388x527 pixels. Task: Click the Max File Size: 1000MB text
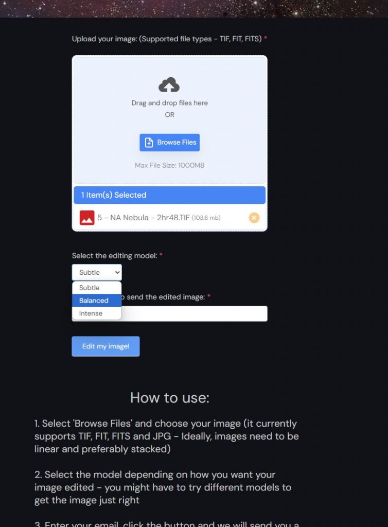[x=170, y=165]
